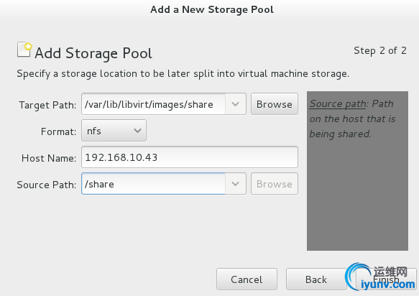Screen dimensions: 419x296
Task: Click the Add Storage Pool heading text
Action: [x=93, y=53]
